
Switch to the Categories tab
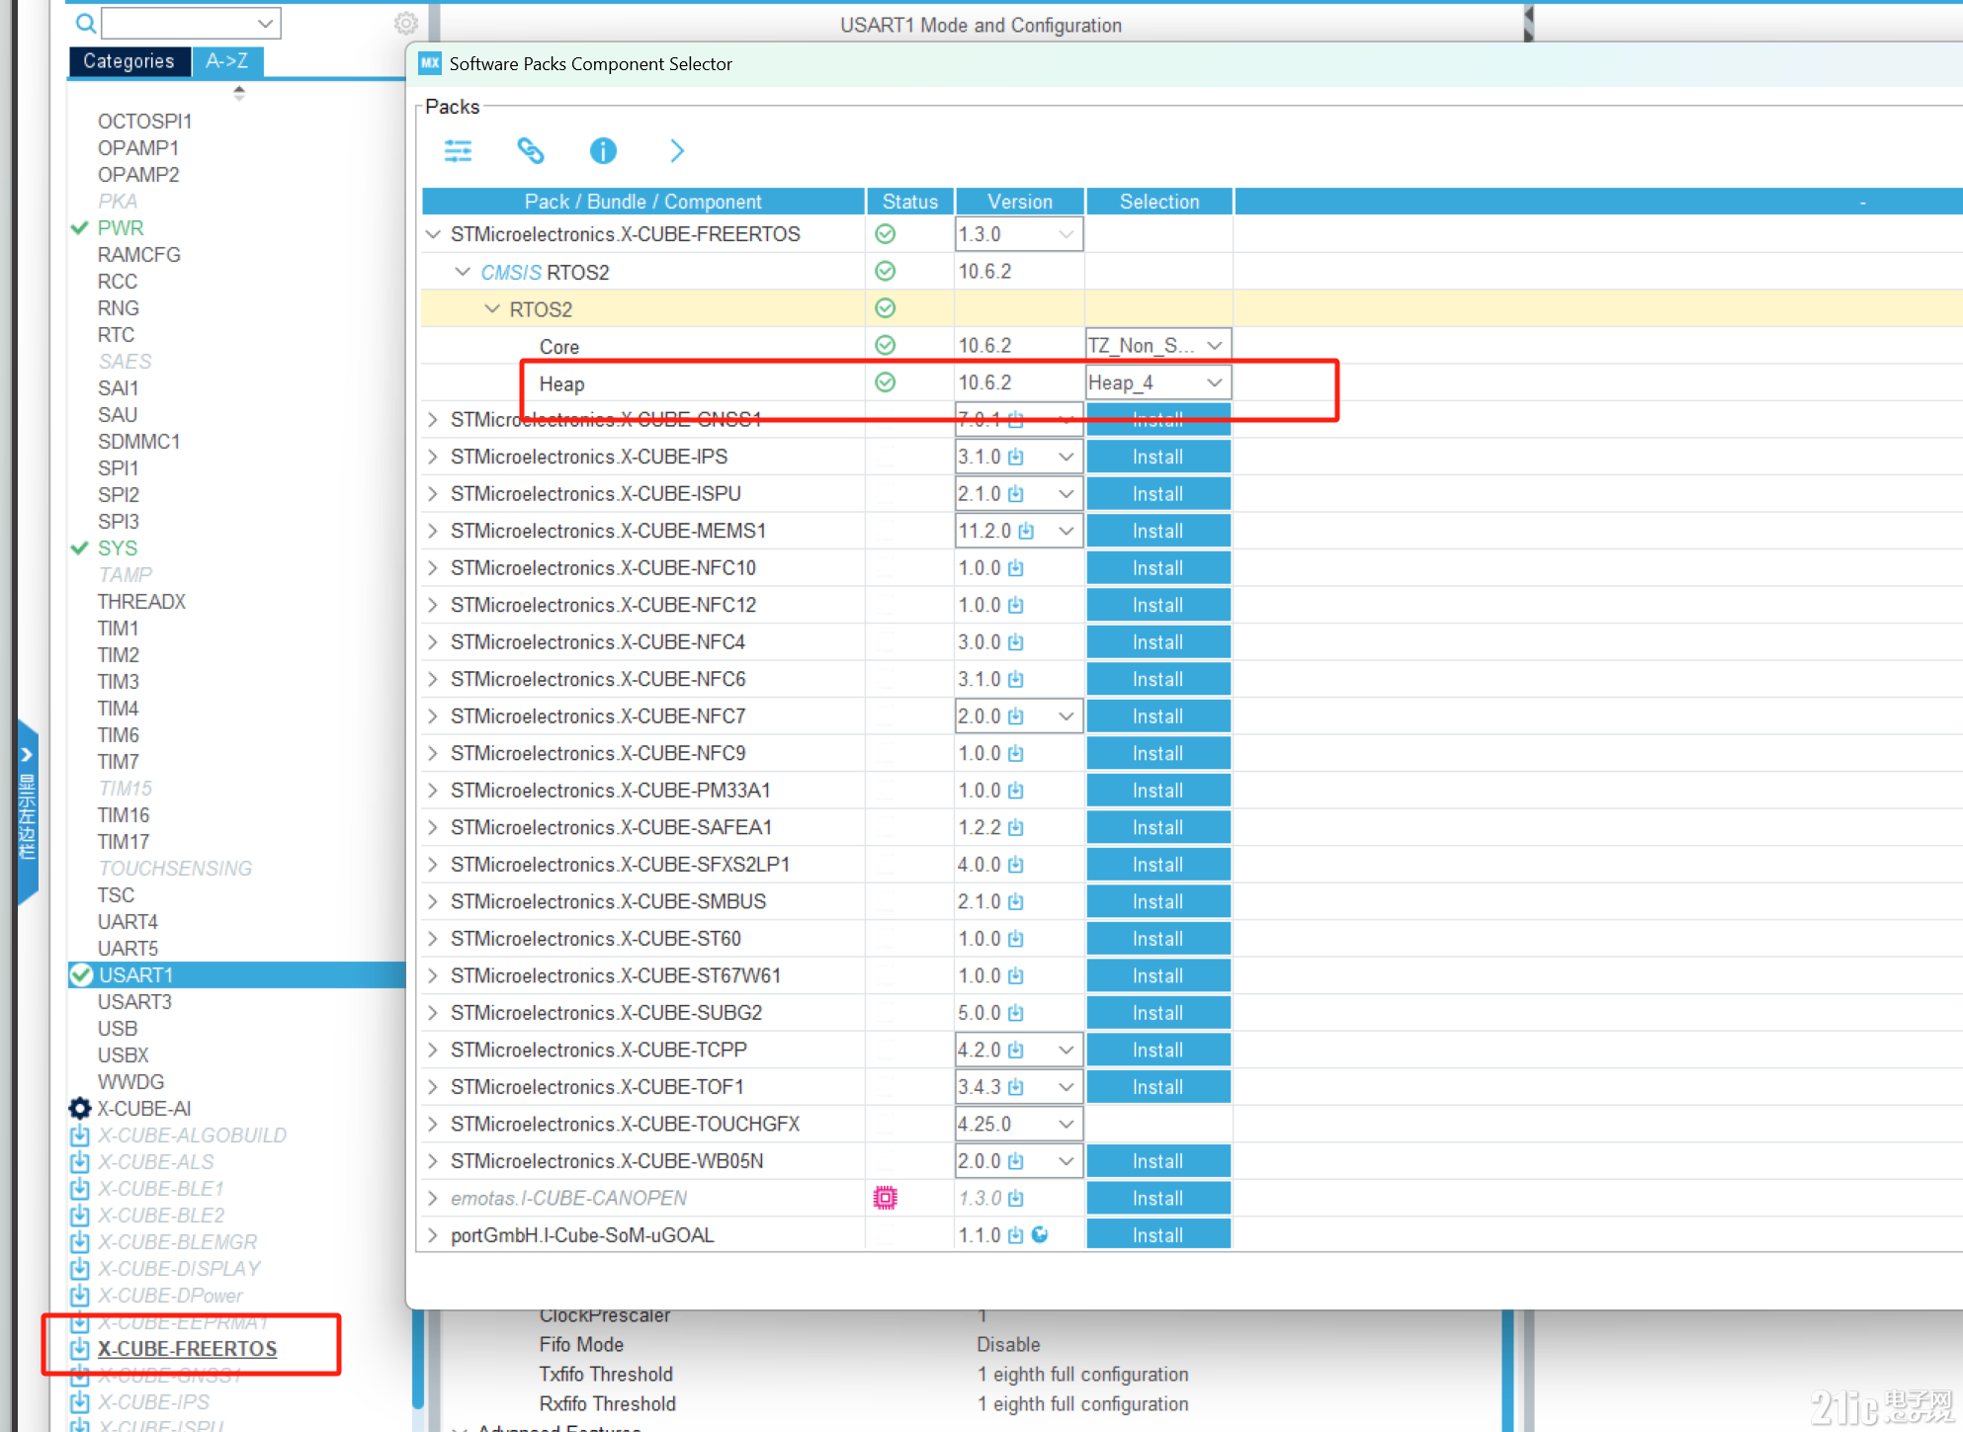click(x=128, y=61)
